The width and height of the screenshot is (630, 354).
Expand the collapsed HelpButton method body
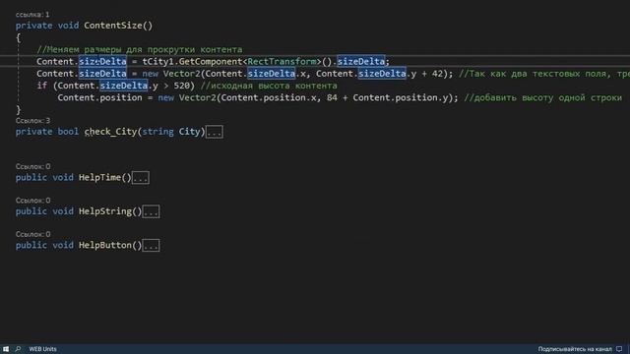click(x=151, y=246)
